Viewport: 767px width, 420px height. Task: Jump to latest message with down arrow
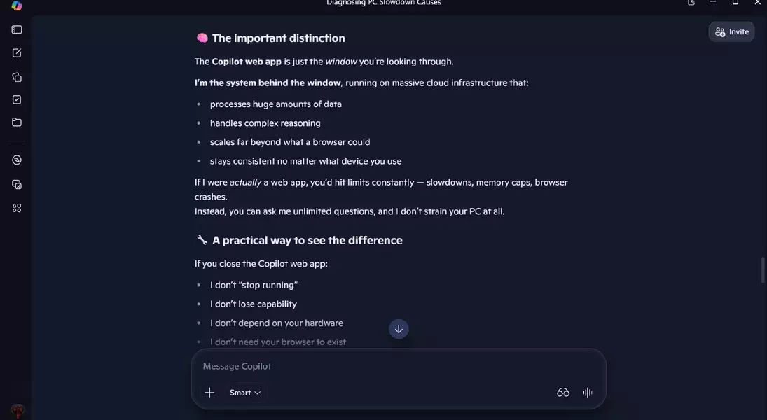pyautogui.click(x=399, y=329)
